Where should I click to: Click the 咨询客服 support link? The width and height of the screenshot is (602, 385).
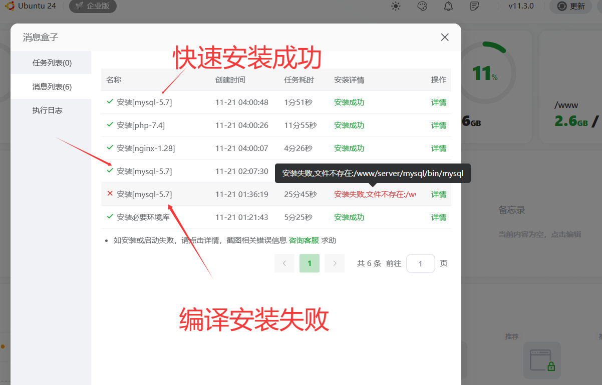[304, 240]
